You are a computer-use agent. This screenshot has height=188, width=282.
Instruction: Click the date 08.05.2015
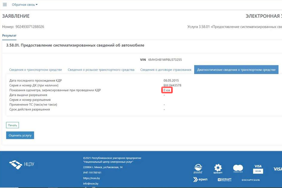171,81
